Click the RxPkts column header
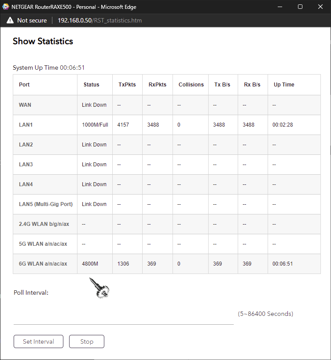Screen dimensions: 331x360 click(158, 85)
